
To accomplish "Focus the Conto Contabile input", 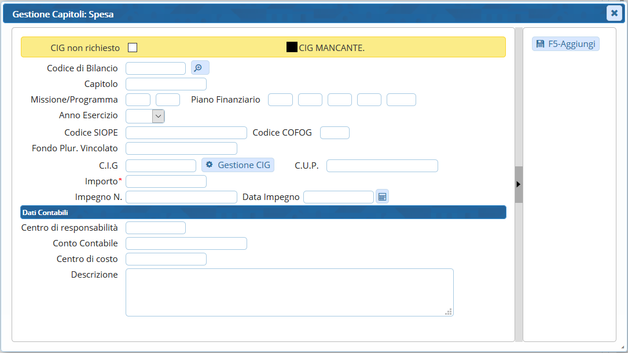I will [x=186, y=243].
